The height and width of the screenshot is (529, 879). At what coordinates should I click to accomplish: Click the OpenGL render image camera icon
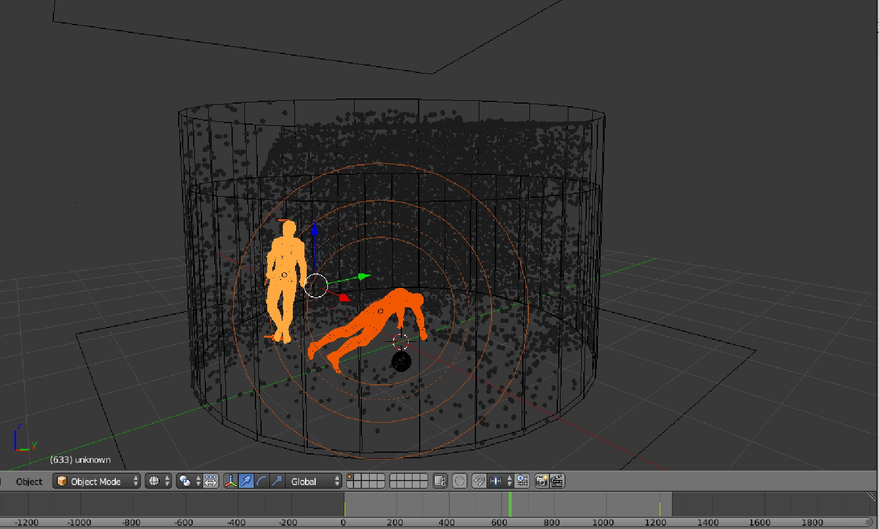pos(542,481)
